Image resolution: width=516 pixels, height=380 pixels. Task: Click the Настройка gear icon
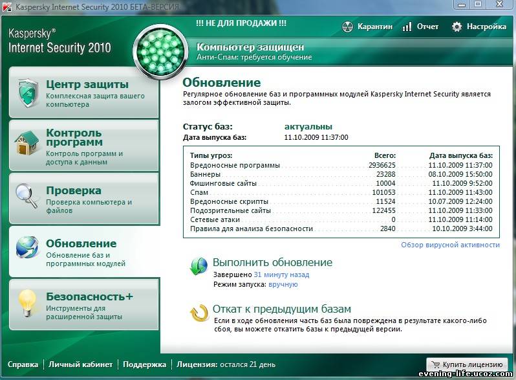pyautogui.click(x=457, y=27)
